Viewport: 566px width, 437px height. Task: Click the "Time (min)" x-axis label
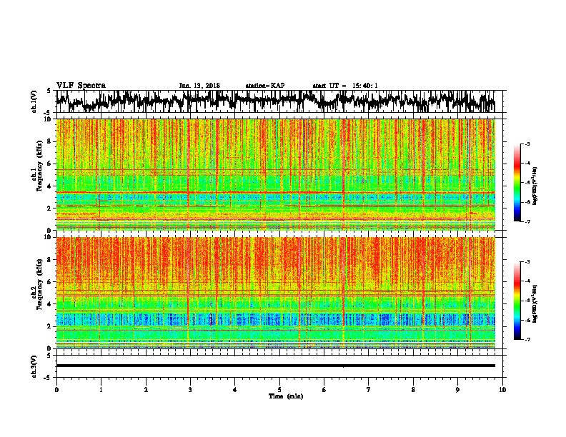pyautogui.click(x=286, y=396)
